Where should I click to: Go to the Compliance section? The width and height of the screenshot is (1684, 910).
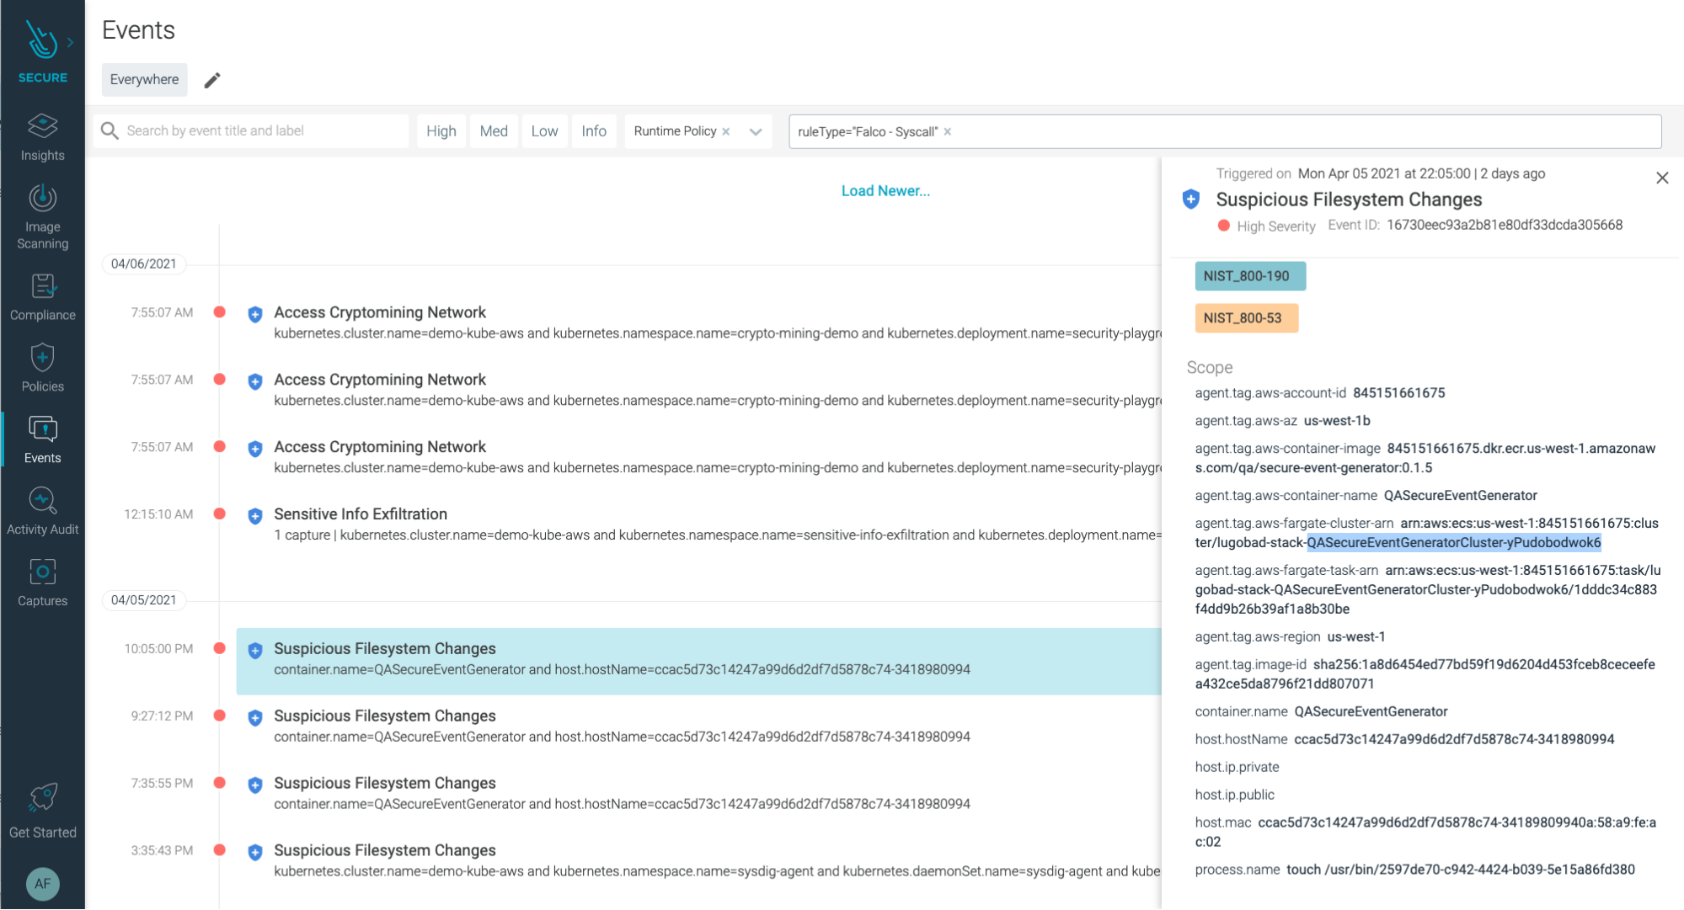pos(42,297)
